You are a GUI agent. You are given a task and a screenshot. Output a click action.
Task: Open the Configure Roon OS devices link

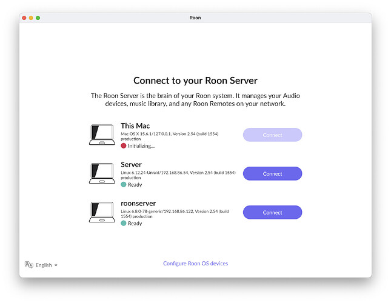195,264
